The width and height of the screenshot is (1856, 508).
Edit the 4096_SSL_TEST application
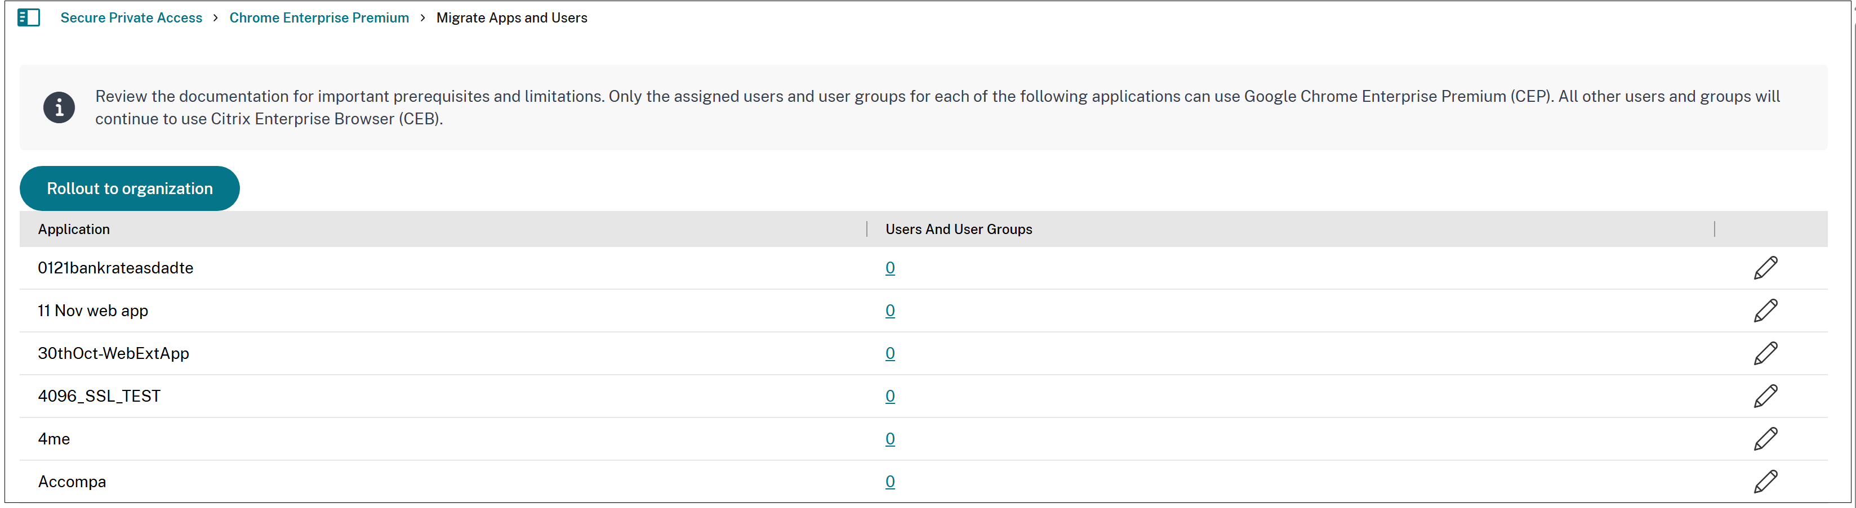[x=1766, y=395]
